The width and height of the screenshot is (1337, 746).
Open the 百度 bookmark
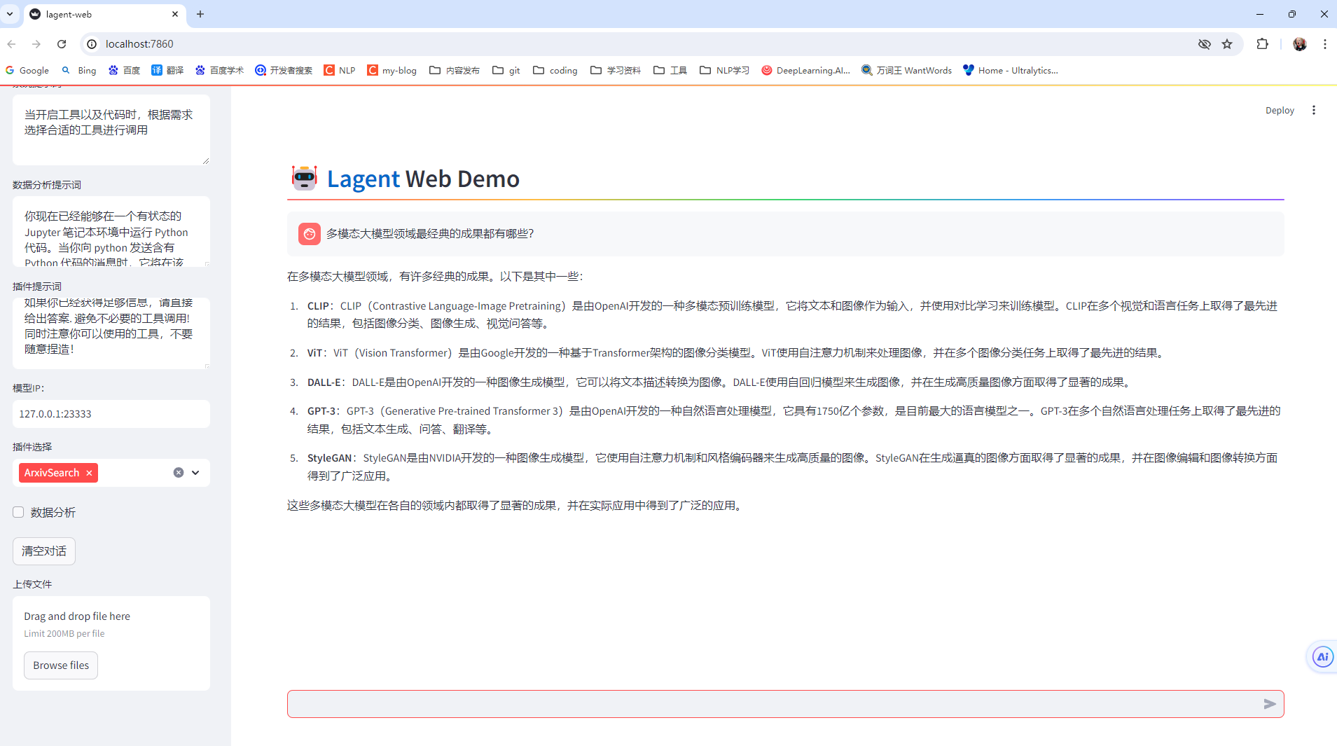click(124, 71)
